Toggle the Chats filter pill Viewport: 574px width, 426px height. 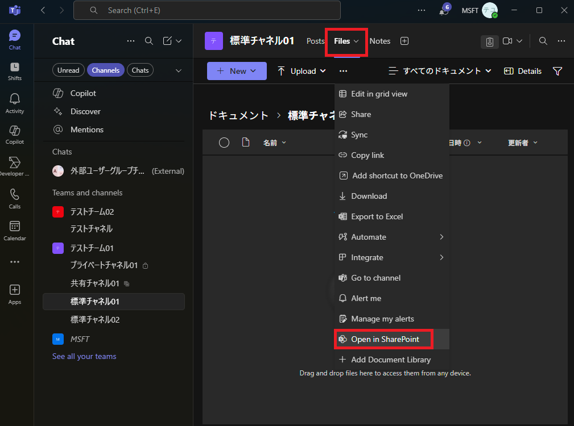coord(140,70)
